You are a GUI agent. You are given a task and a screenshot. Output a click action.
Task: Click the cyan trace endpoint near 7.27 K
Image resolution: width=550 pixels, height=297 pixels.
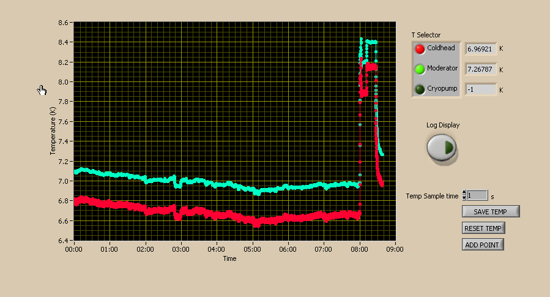pos(382,154)
